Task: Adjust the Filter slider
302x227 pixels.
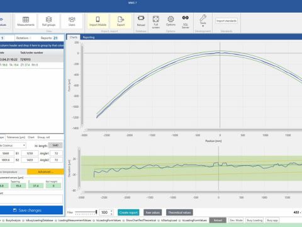Action: [86, 212]
